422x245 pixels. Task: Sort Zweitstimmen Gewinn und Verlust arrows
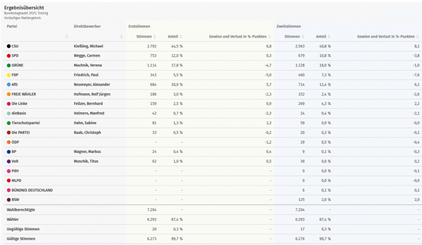pos(418,37)
